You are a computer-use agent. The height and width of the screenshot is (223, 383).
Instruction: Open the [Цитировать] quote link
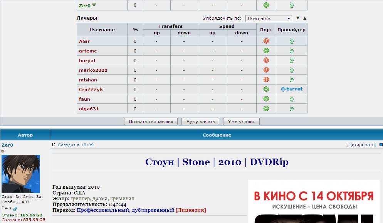point(361,145)
